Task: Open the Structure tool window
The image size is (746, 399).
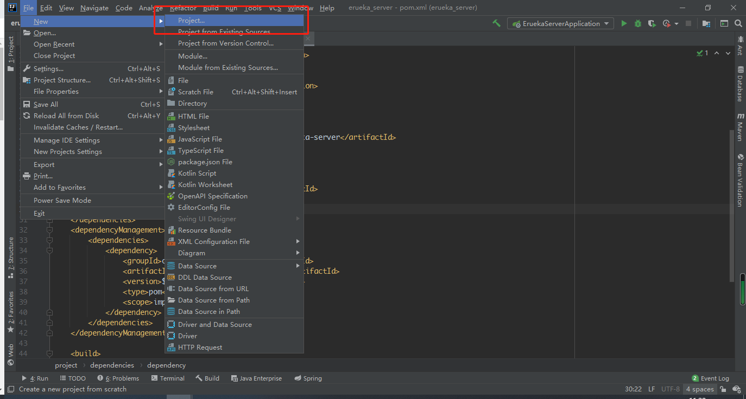Action: pyautogui.click(x=11, y=258)
